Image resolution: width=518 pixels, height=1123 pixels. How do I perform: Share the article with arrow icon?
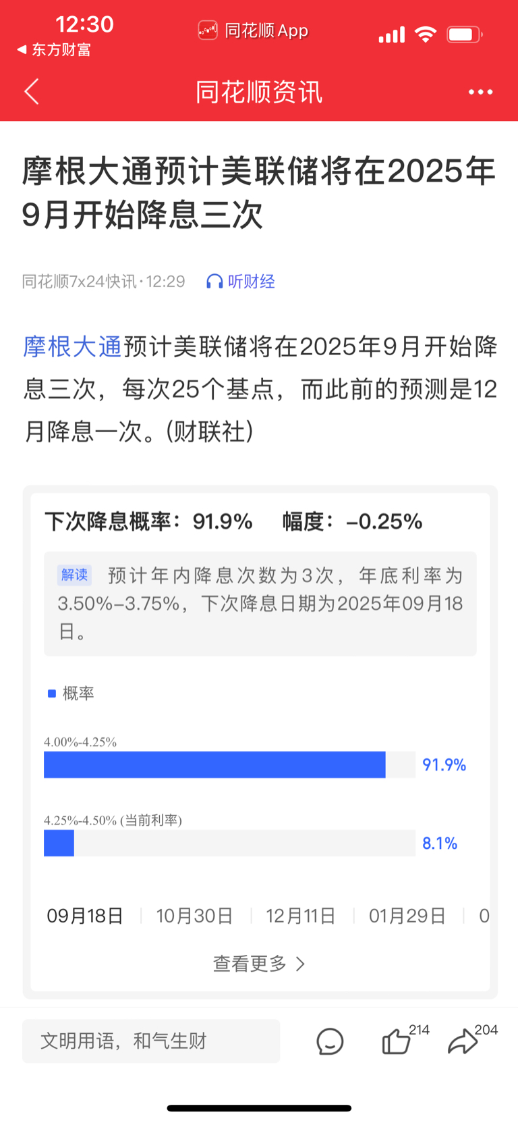[463, 1041]
